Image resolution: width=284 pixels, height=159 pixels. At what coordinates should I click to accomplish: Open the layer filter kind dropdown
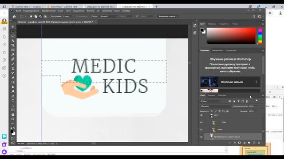click(x=210, y=101)
